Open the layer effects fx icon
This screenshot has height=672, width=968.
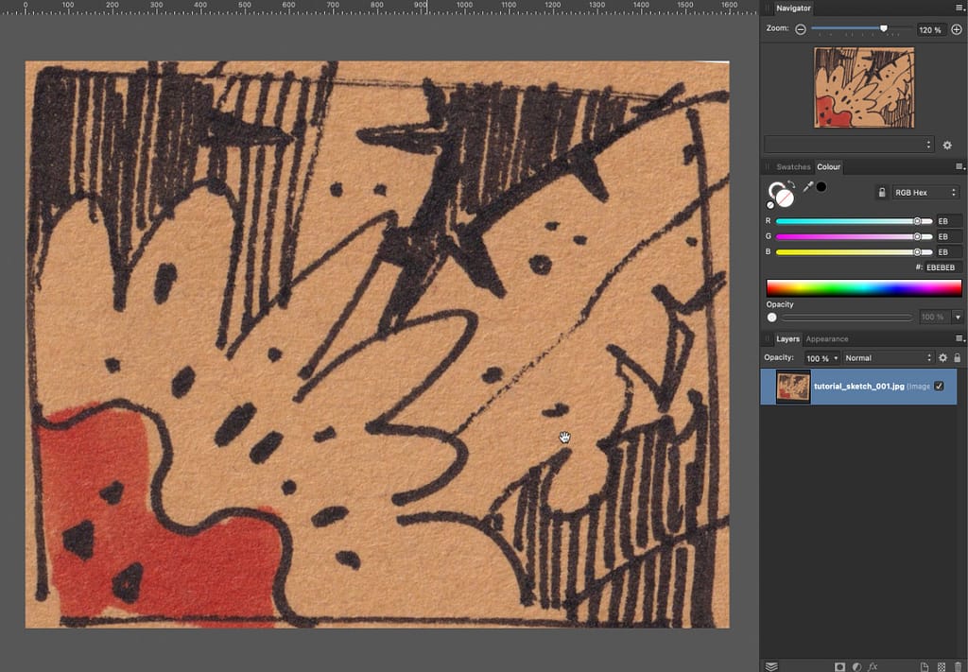(x=873, y=666)
